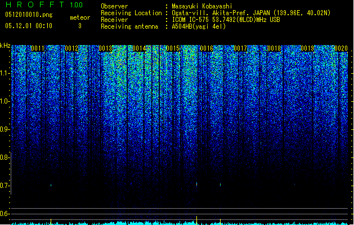
Task: Click the 0017 time marker
Action: [240, 48]
